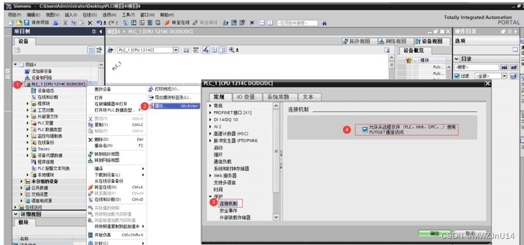Open the 工具(T) menu
Screen dimensions: 524x245
click(x=128, y=15)
